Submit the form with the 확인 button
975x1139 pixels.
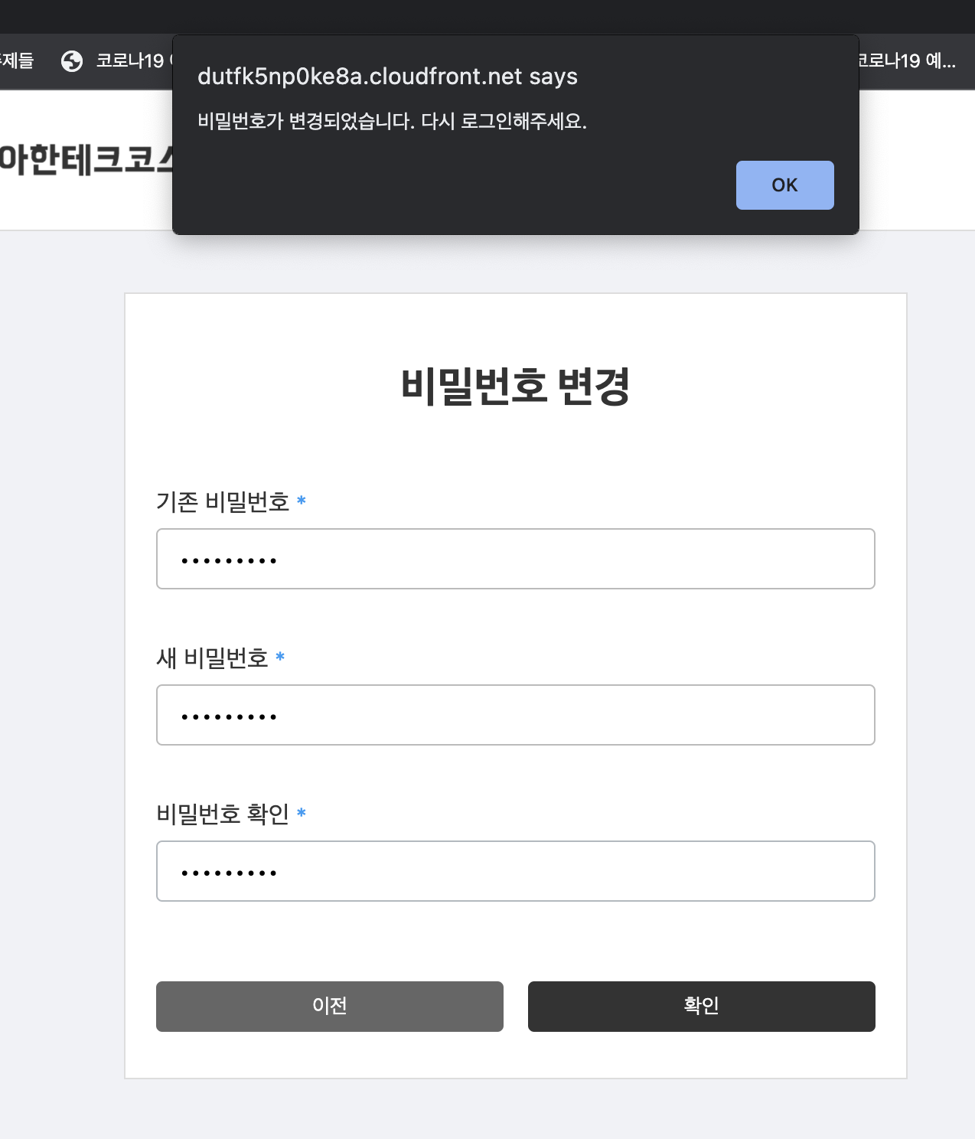701,1007
